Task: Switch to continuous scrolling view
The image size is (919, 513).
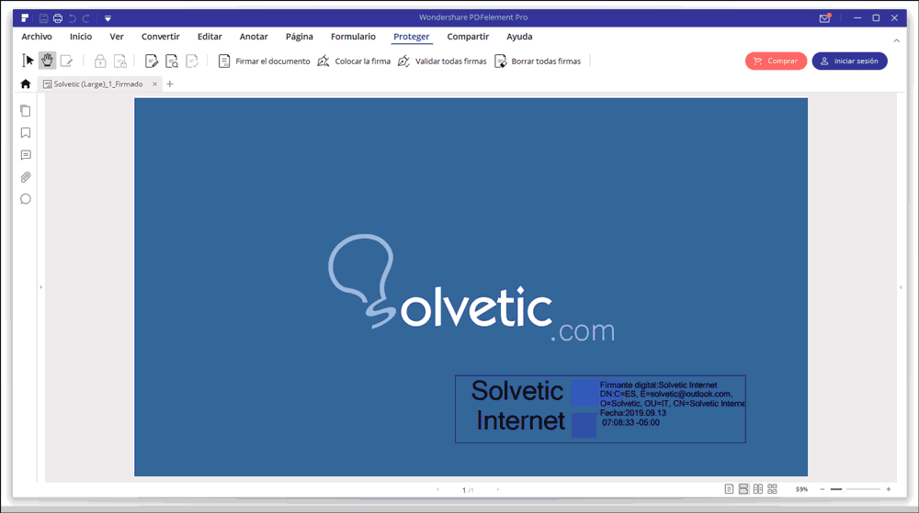Action: pos(743,489)
